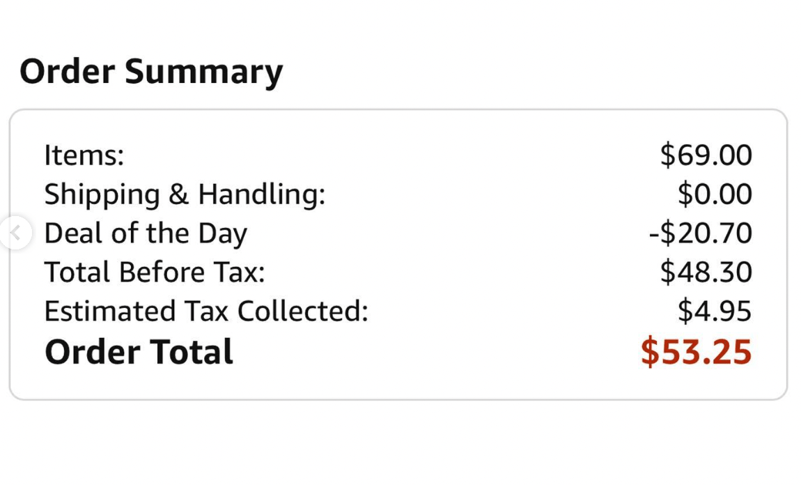Select the Items label
This screenshot has width=801, height=485.
tap(84, 155)
